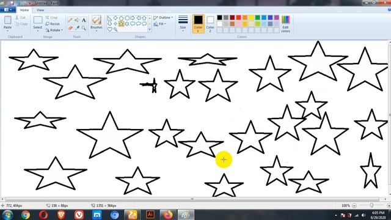This screenshot has height=220, width=391.
Task: Choose the down arrow shape
Action: coord(109,24)
